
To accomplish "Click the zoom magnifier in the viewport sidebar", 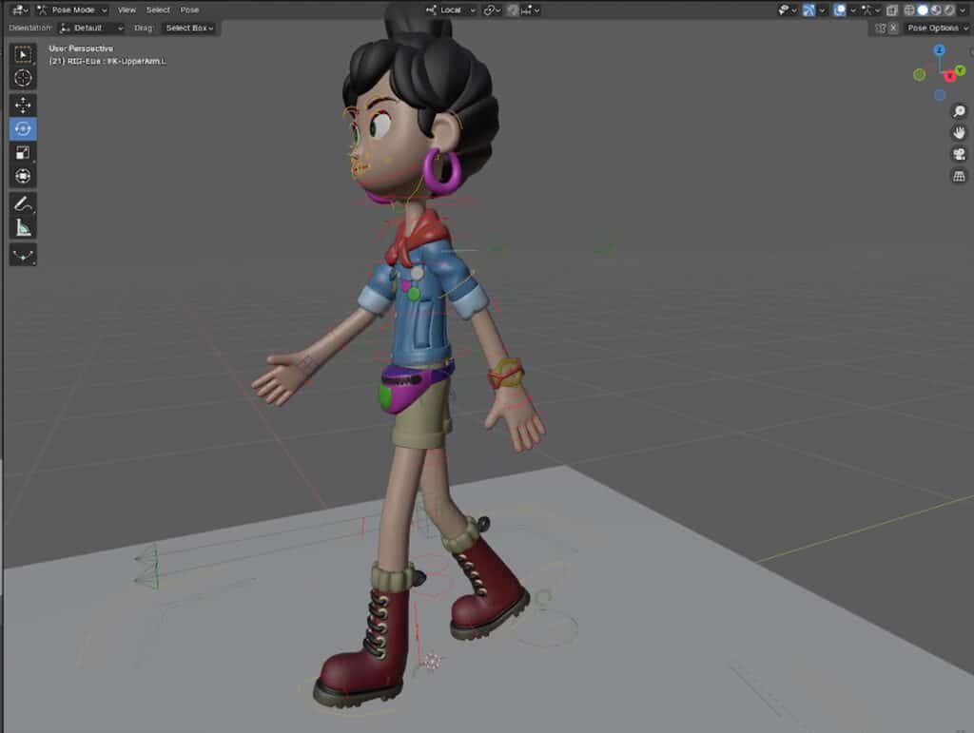I will click(x=959, y=110).
